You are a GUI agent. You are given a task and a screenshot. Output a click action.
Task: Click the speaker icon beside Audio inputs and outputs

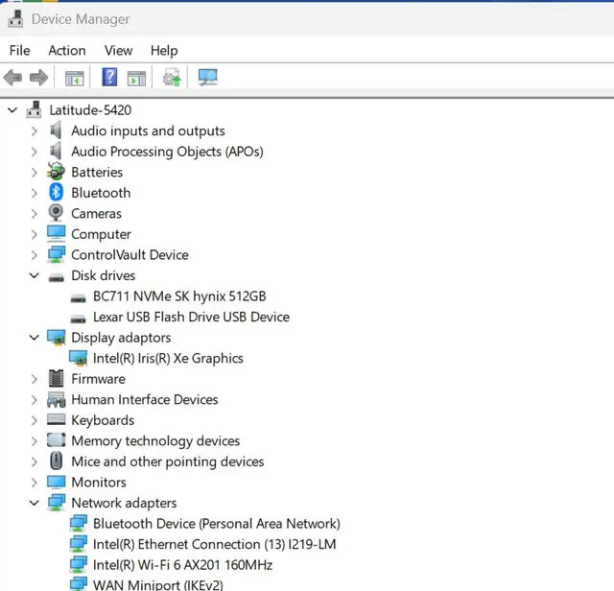[56, 130]
